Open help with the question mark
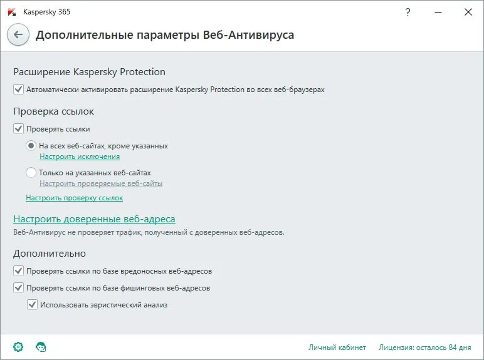This screenshot has width=484, height=360. pyautogui.click(x=408, y=12)
